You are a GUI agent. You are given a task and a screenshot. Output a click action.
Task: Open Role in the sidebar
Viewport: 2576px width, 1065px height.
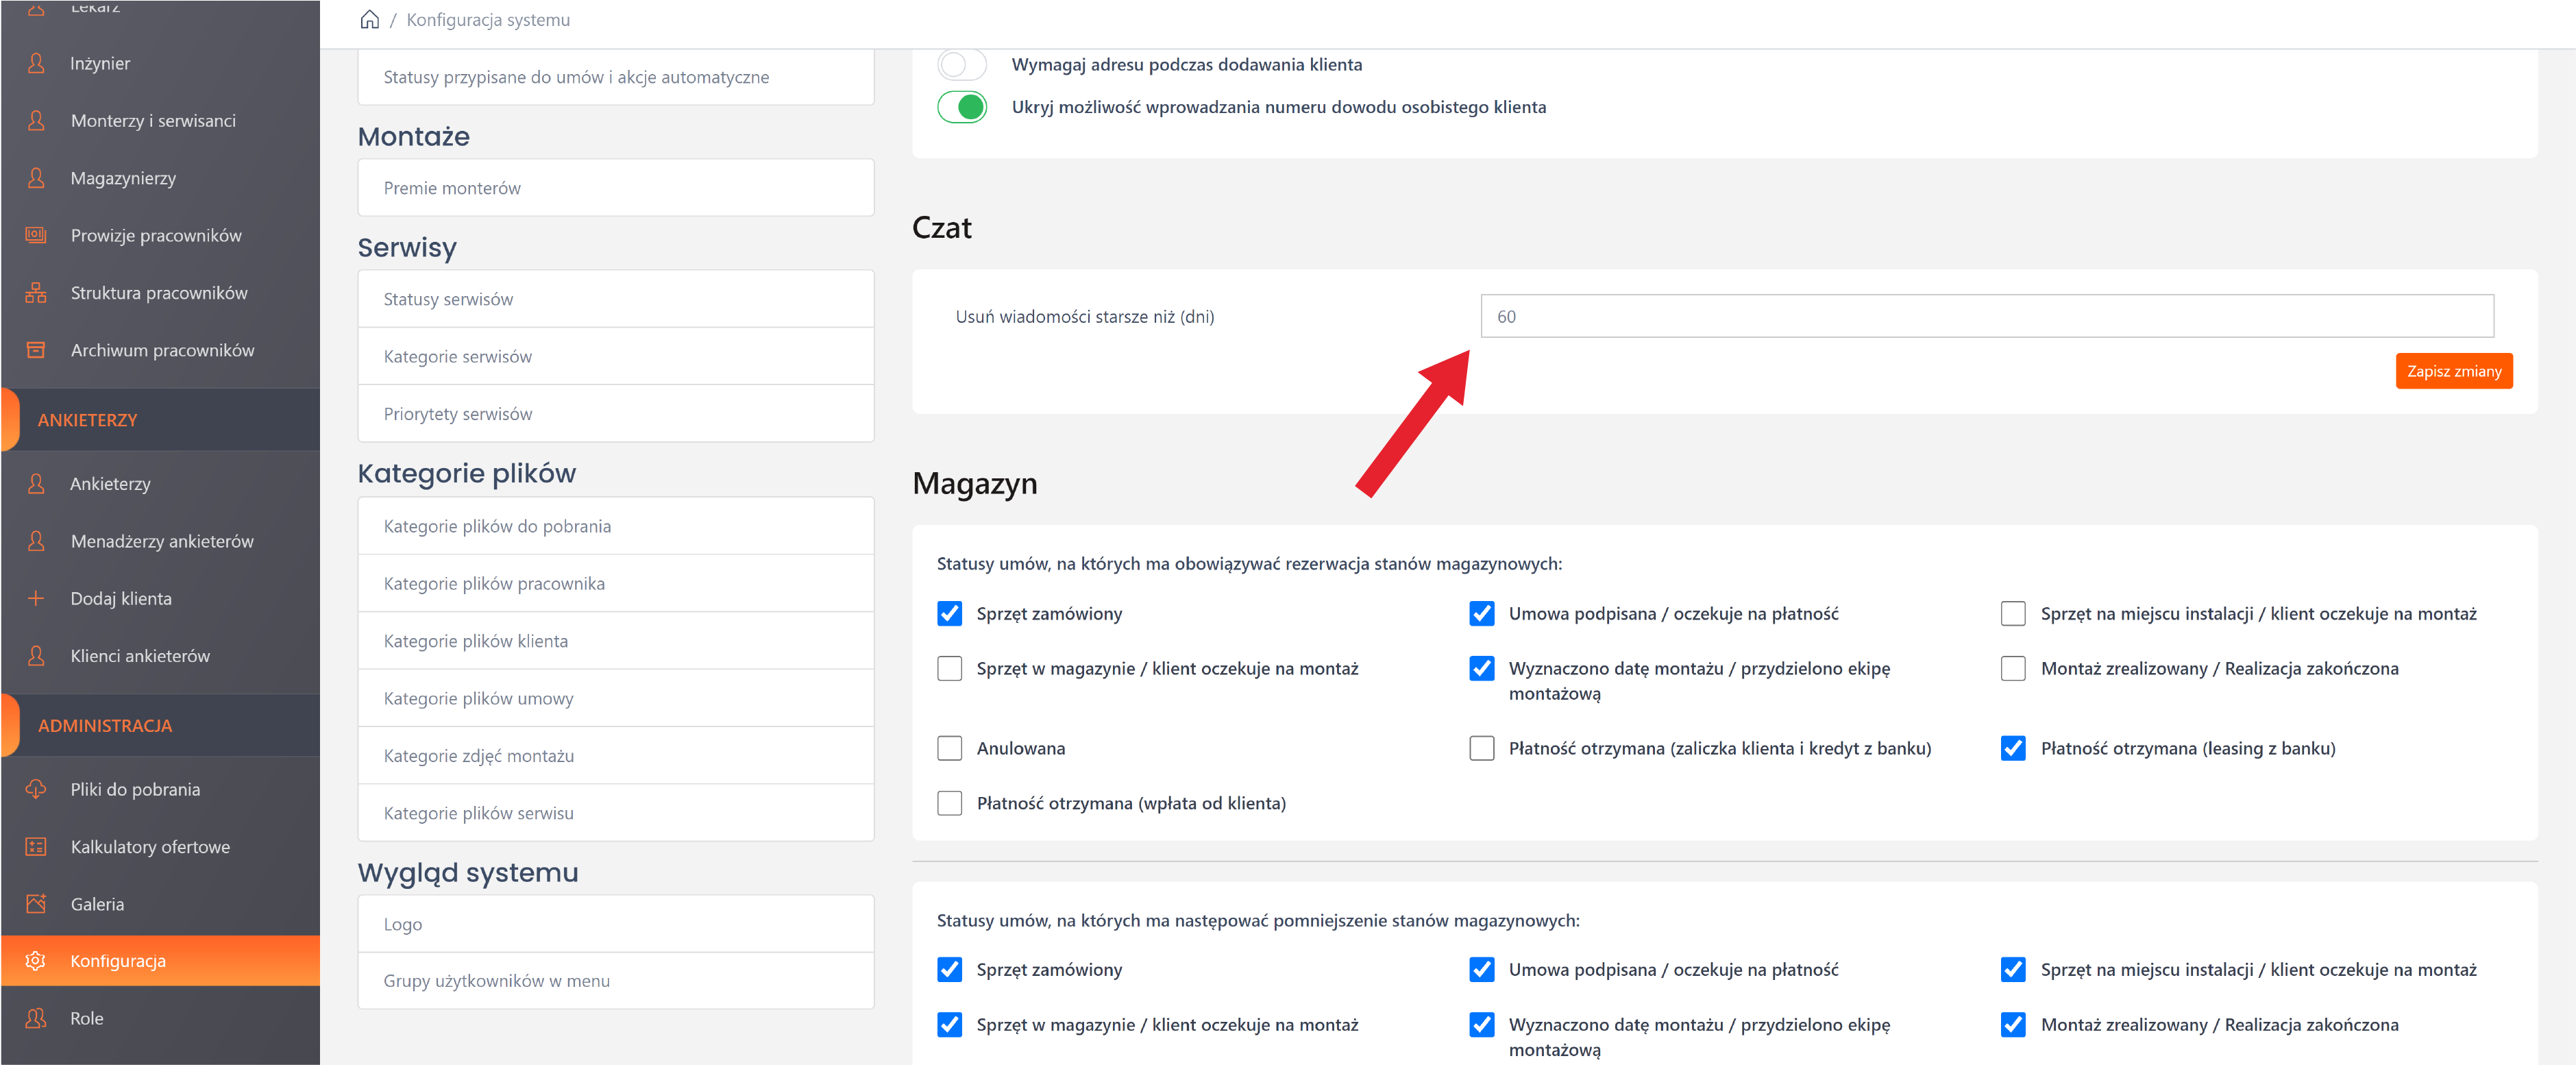[x=87, y=1018]
